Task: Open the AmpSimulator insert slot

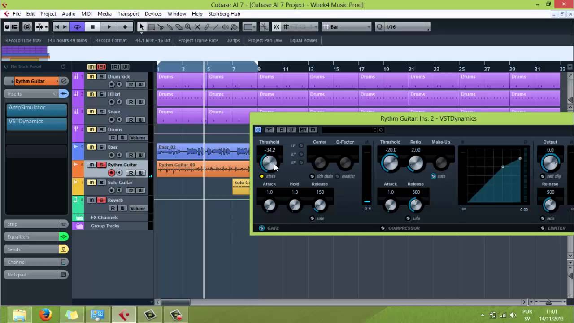Action: point(37,110)
